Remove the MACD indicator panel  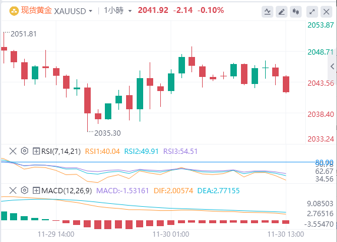point(13,190)
